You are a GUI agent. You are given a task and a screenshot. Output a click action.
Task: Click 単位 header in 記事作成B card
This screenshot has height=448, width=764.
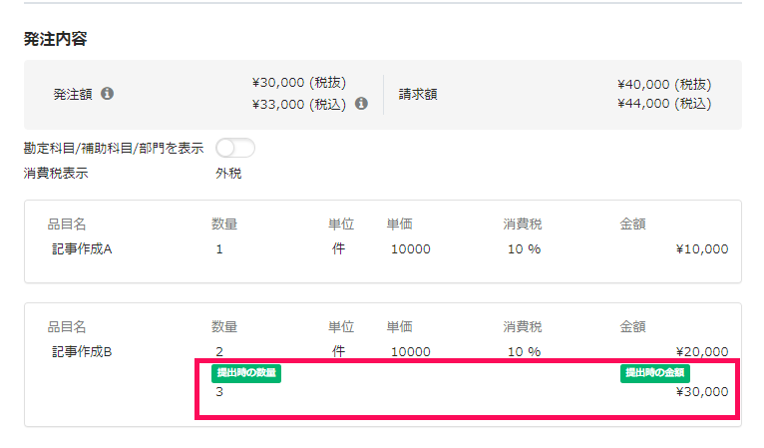point(341,326)
